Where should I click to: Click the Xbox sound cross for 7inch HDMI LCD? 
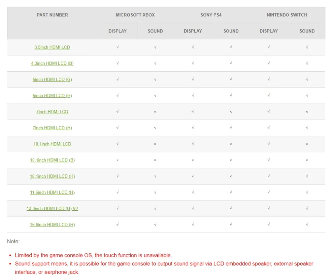point(155,112)
